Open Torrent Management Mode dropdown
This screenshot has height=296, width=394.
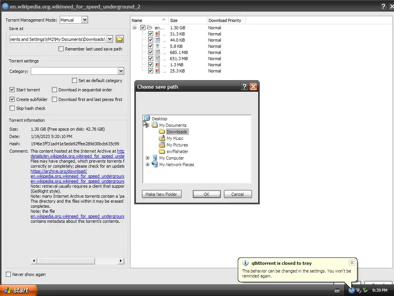tap(85, 20)
